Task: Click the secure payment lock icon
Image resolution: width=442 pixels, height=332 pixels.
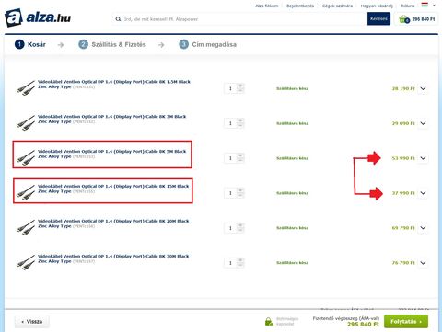Action: (x=269, y=322)
